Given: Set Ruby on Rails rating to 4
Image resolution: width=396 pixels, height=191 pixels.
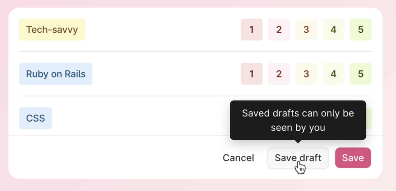Looking at the screenshot, I should point(334,74).
